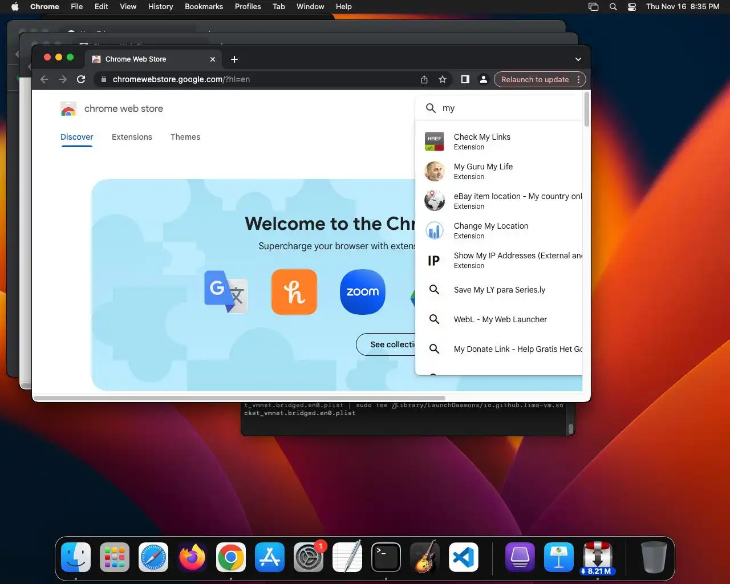Open the side panel icon in toolbar
This screenshot has height=584, width=730.
[x=465, y=79]
